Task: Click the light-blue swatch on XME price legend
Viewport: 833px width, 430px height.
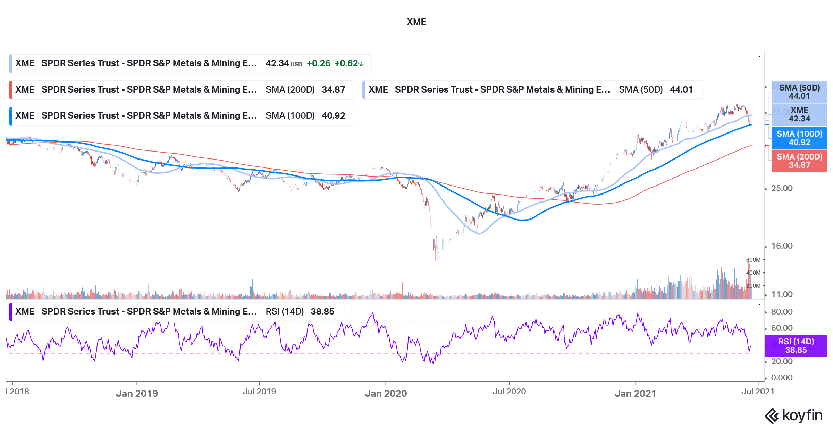Action: pos(10,63)
